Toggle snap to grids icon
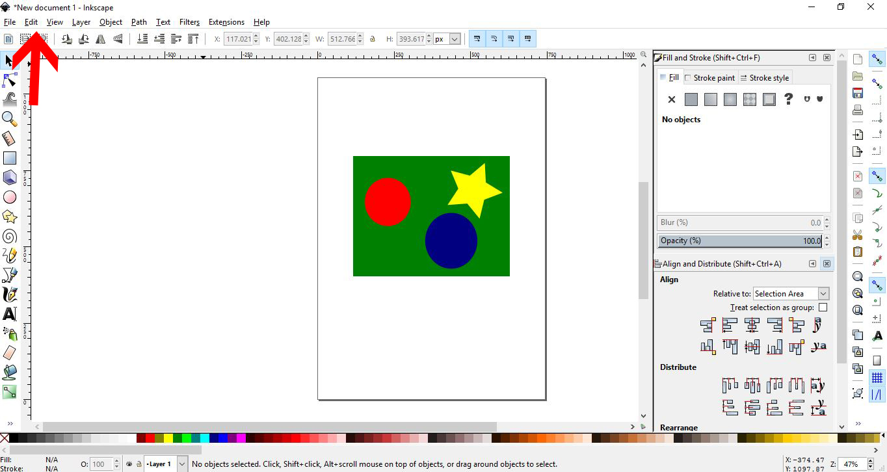The height and width of the screenshot is (472, 887). point(877,377)
